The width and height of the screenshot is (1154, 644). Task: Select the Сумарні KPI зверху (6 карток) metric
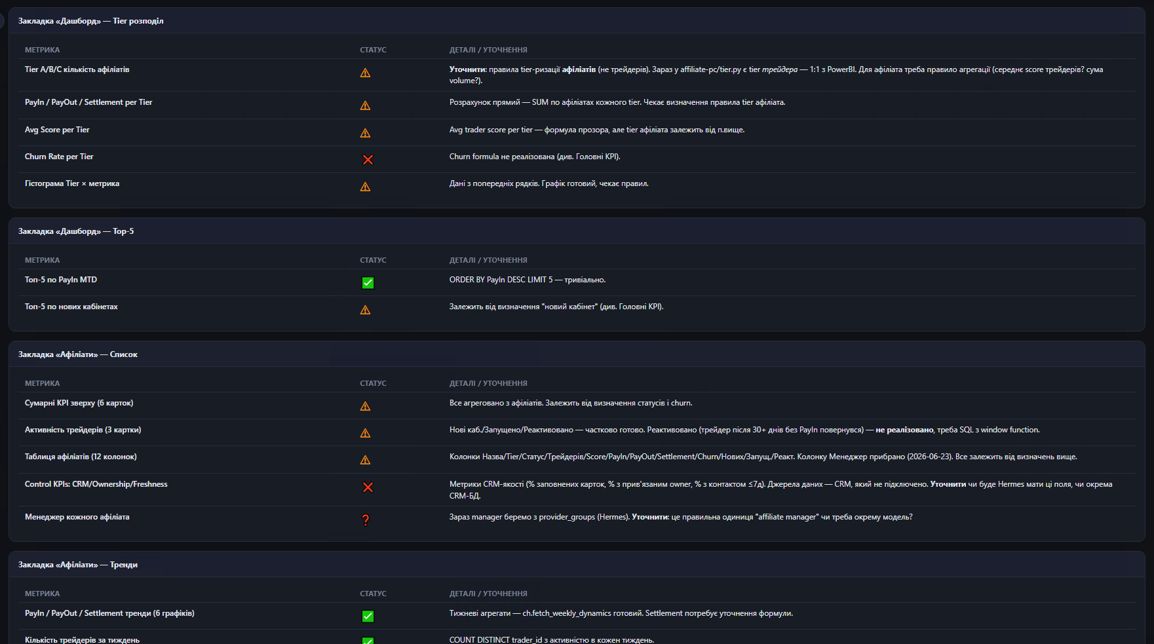pyautogui.click(x=79, y=403)
